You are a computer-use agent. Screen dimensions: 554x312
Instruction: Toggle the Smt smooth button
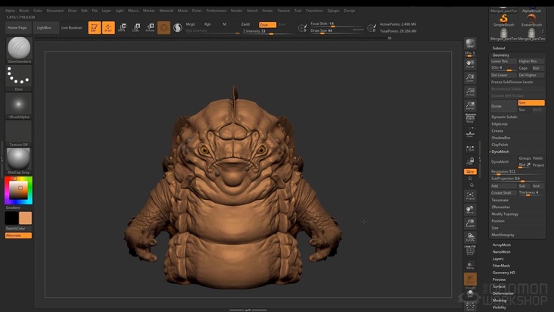(x=531, y=103)
